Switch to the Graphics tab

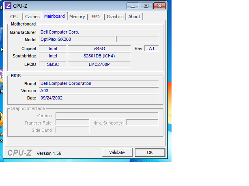115,17
